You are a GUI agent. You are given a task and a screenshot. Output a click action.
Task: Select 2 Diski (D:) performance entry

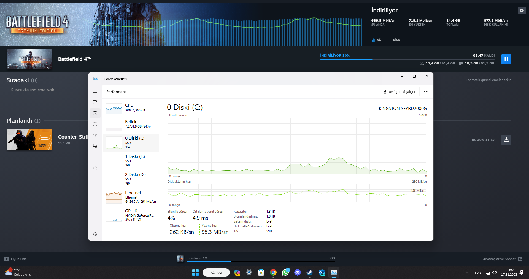[x=131, y=179]
